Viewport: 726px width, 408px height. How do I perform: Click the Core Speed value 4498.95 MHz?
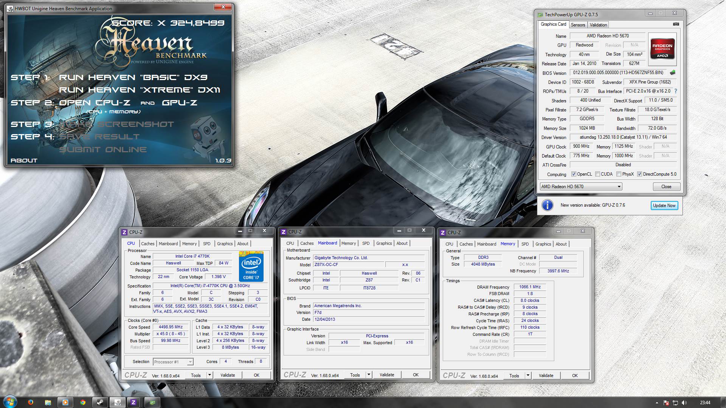pyautogui.click(x=171, y=327)
